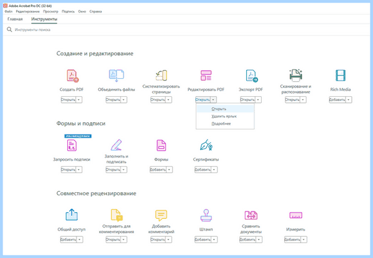The width and height of the screenshot is (373, 258).
Task: Click the Rich Media film icon
Action: pyautogui.click(x=341, y=76)
